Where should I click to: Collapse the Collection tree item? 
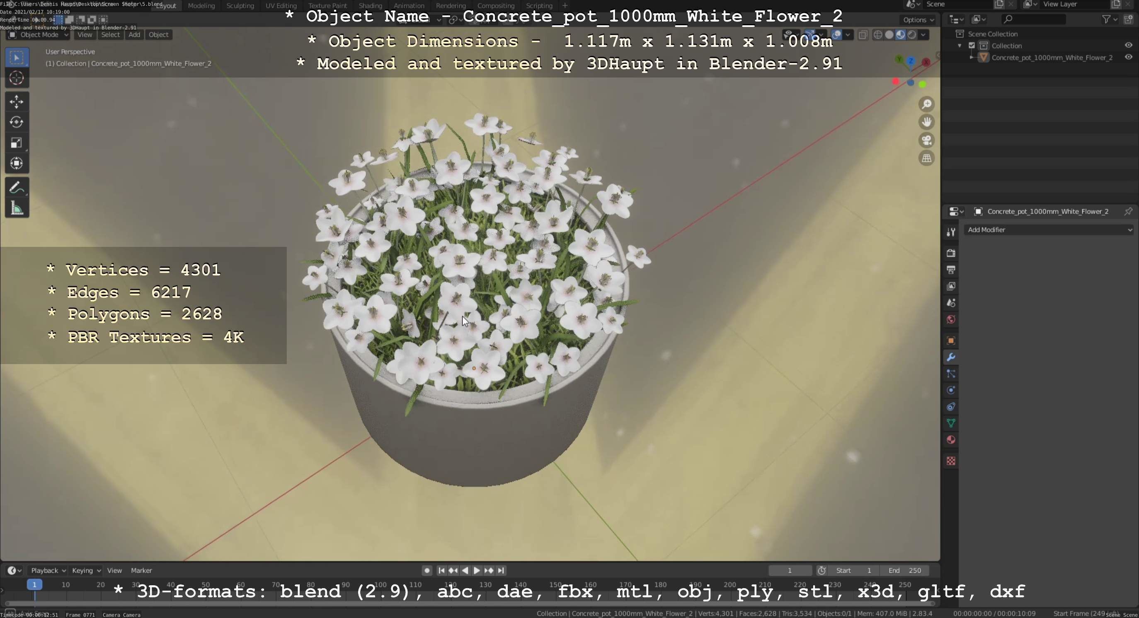tap(960, 46)
